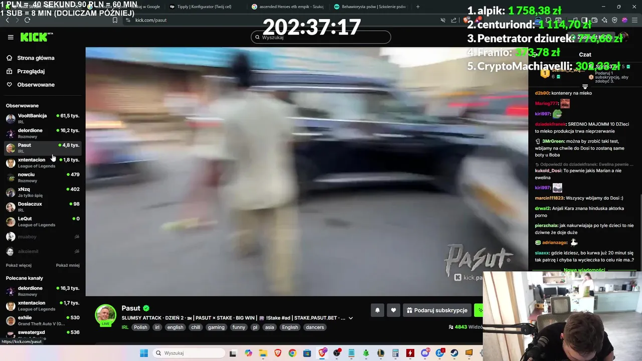
Task: Open xNzq channel in sidebar
Action: coord(43,192)
